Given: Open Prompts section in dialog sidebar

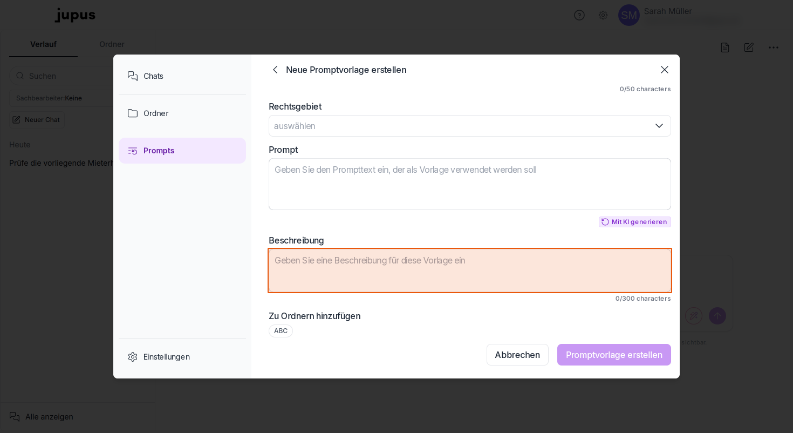Looking at the screenshot, I should coord(182,151).
